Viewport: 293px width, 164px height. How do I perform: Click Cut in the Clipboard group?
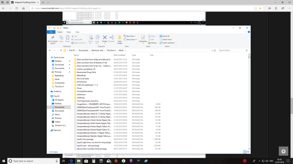pyautogui.click(x=74, y=36)
